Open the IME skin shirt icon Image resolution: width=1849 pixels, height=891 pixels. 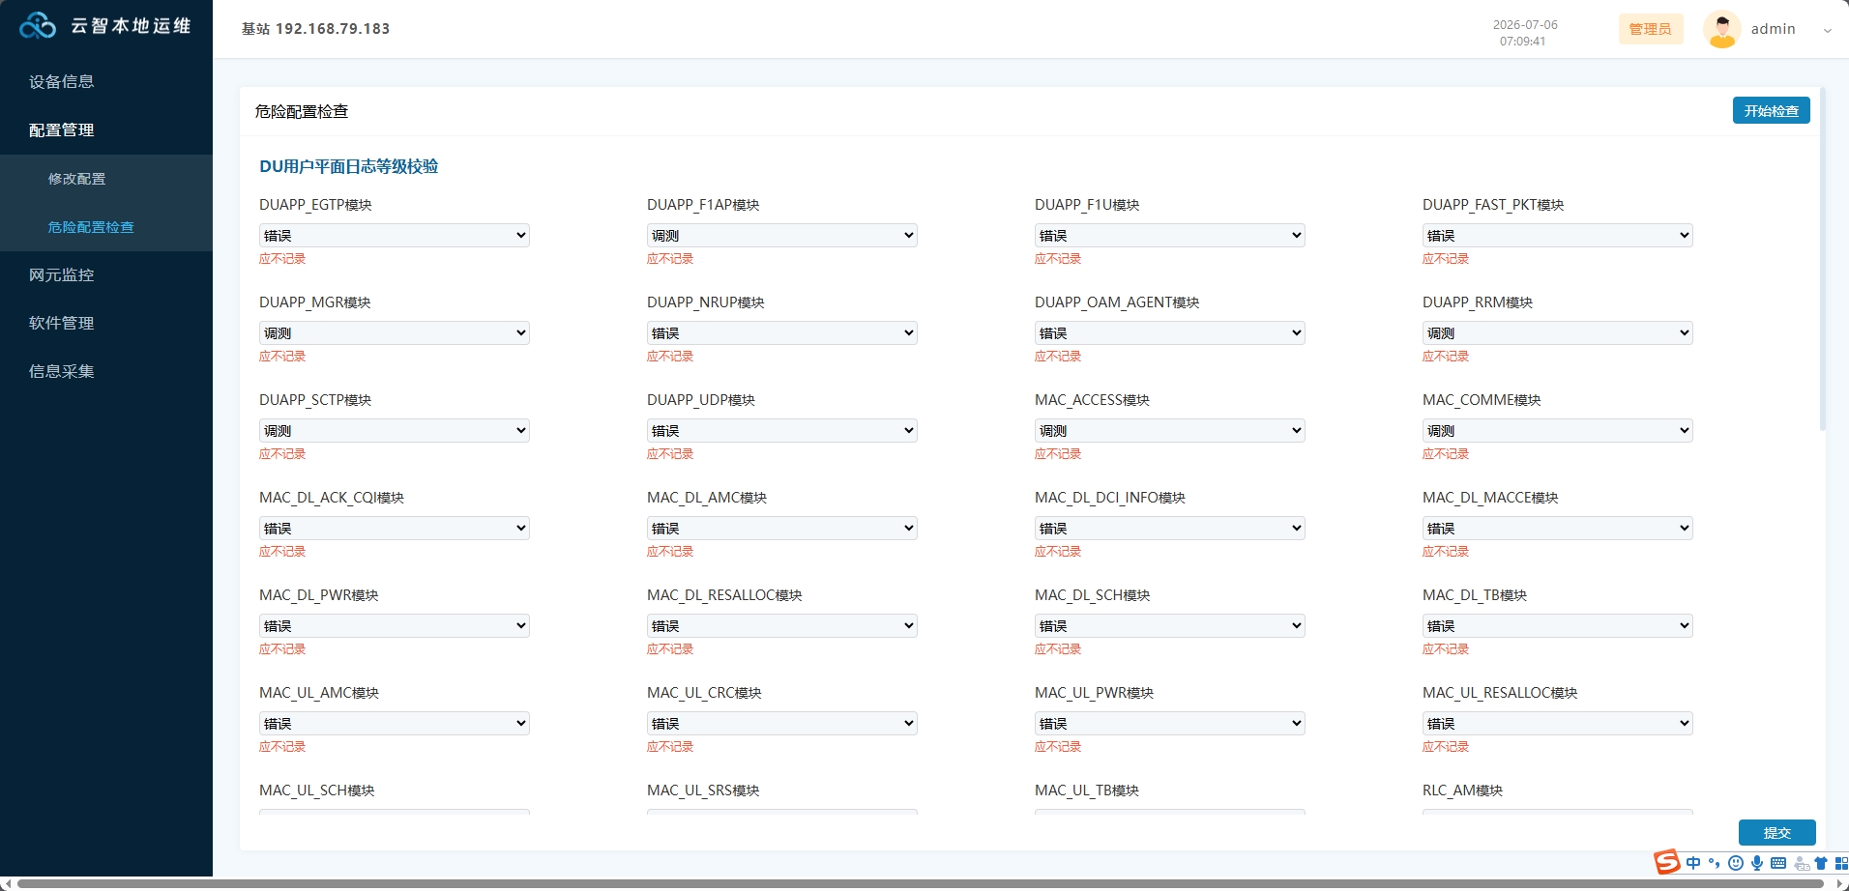tap(1821, 863)
